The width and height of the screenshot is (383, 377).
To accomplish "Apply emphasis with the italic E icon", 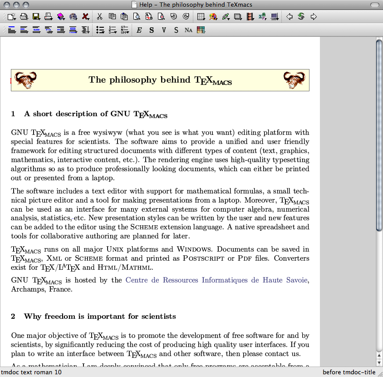I will [139, 30].
